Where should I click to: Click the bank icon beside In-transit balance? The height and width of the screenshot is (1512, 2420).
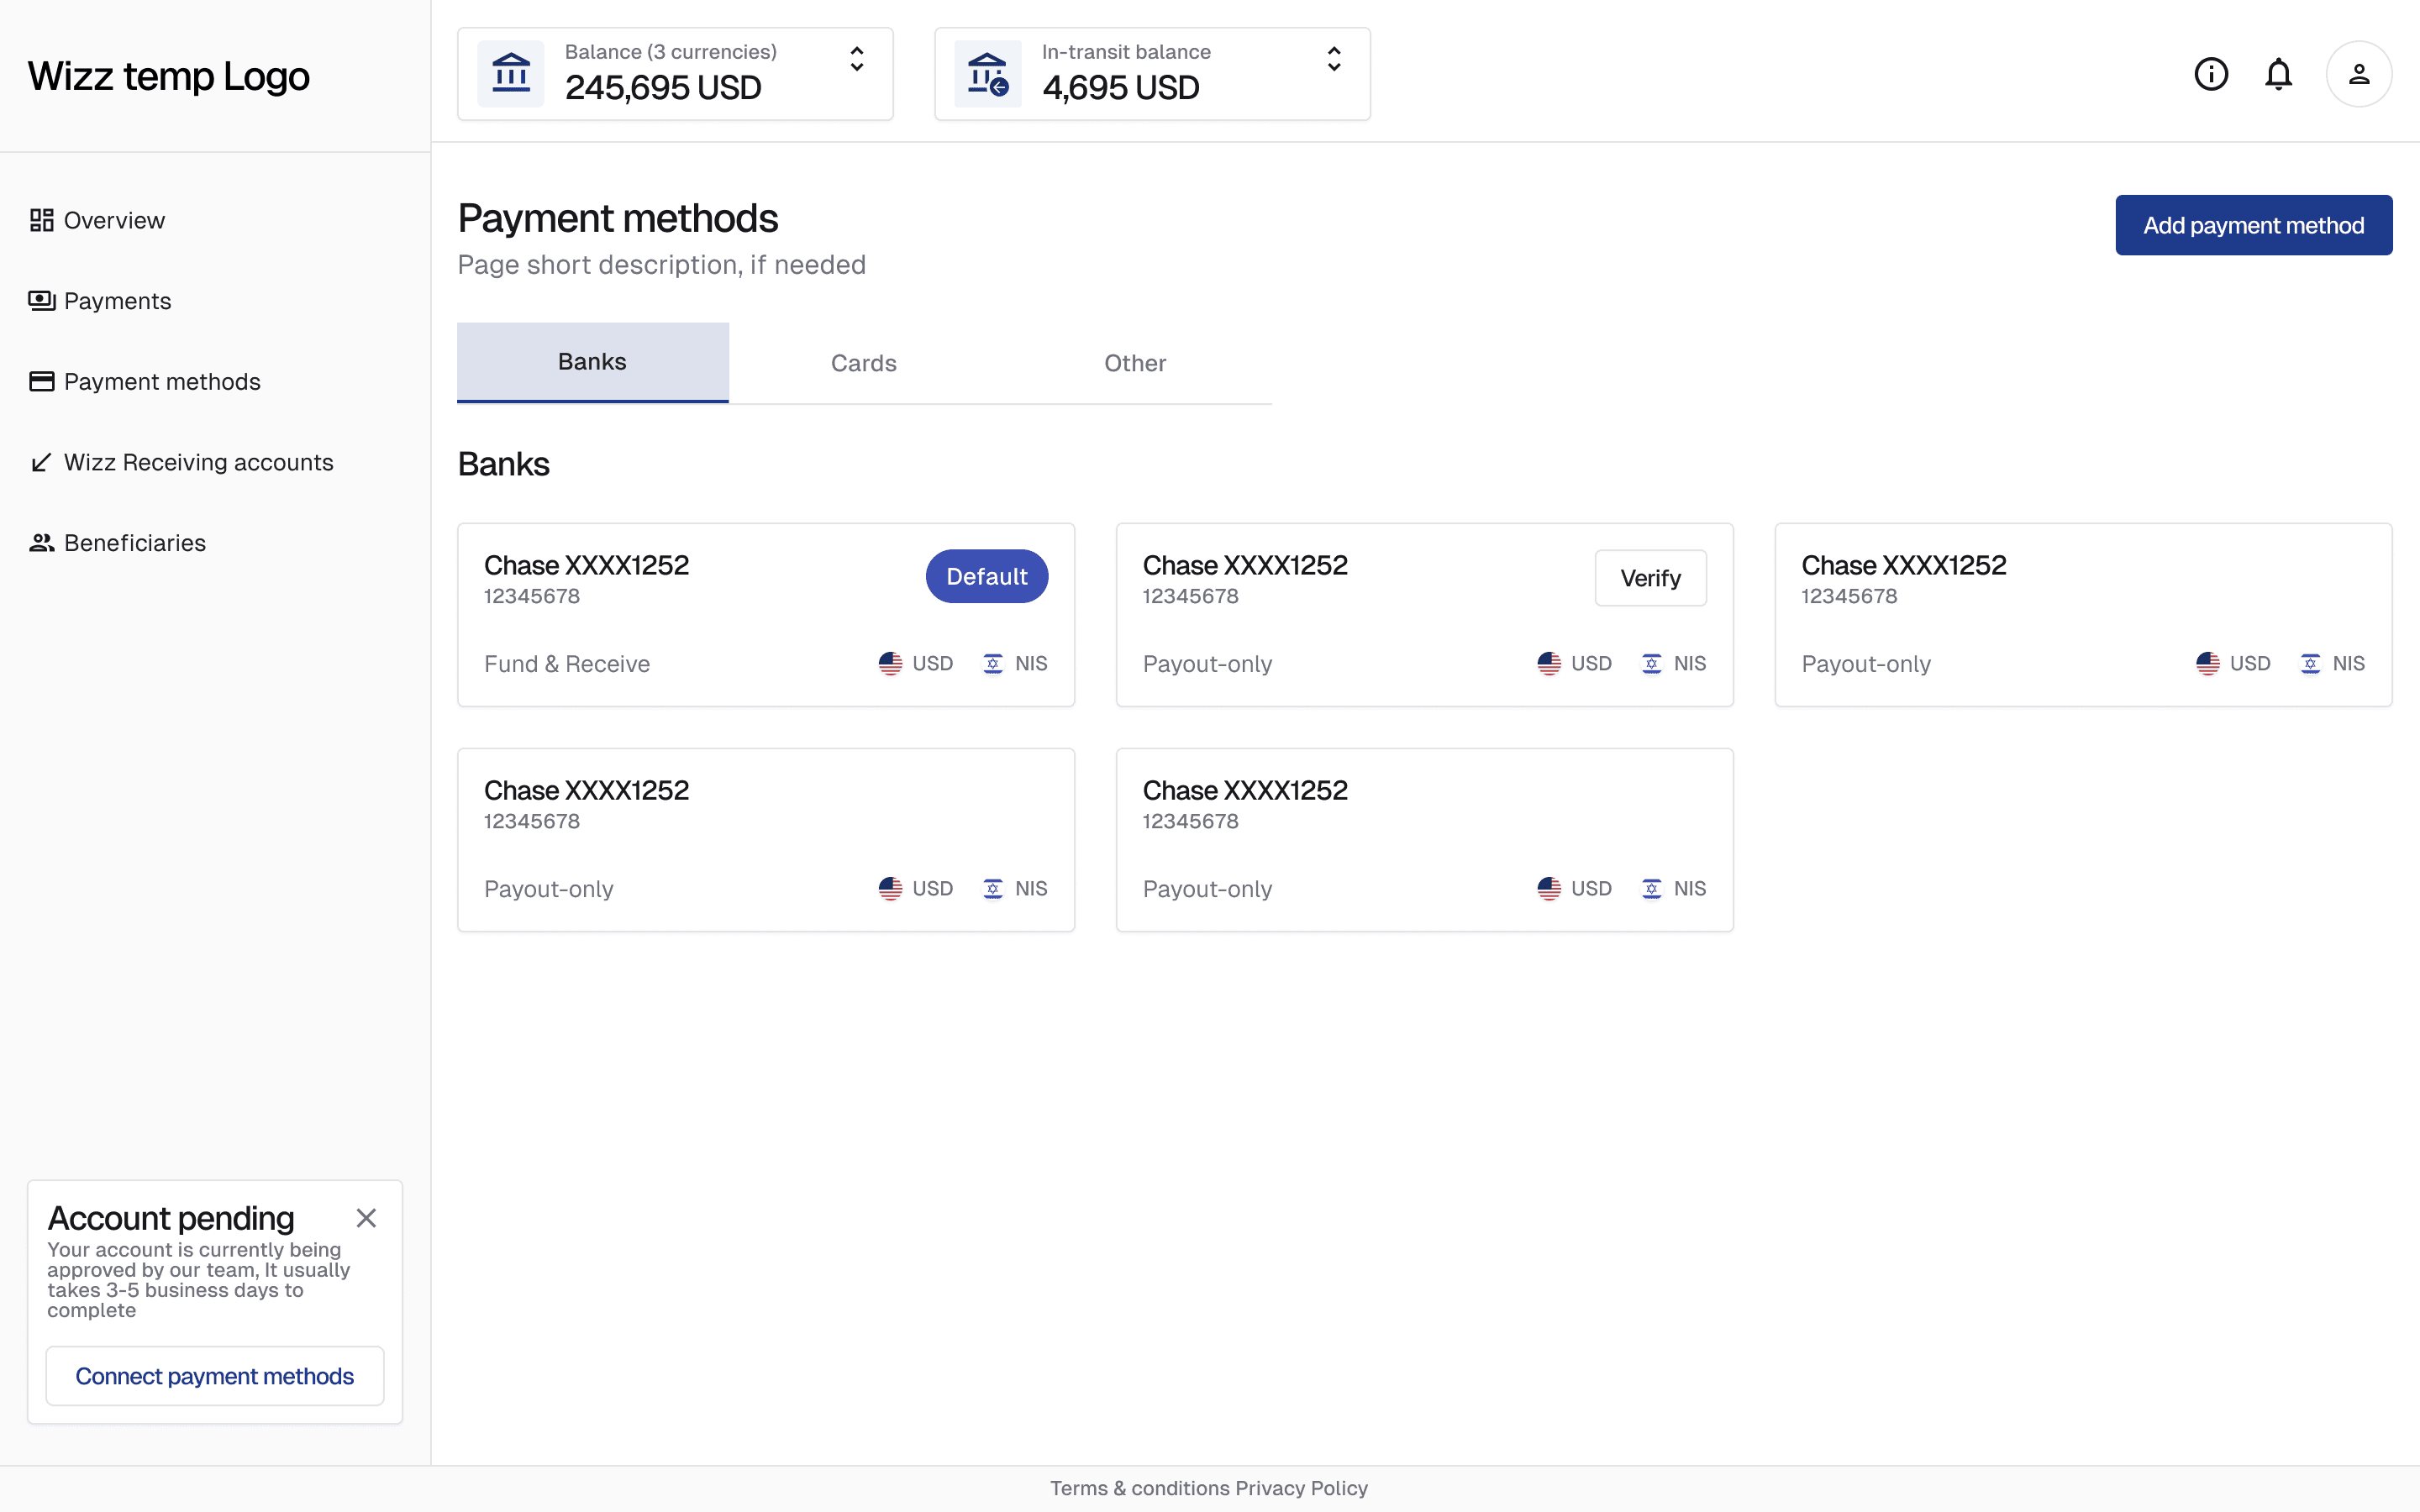click(x=988, y=74)
